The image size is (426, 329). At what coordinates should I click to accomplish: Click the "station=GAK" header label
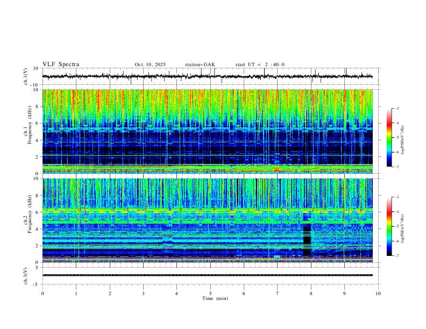[200, 65]
